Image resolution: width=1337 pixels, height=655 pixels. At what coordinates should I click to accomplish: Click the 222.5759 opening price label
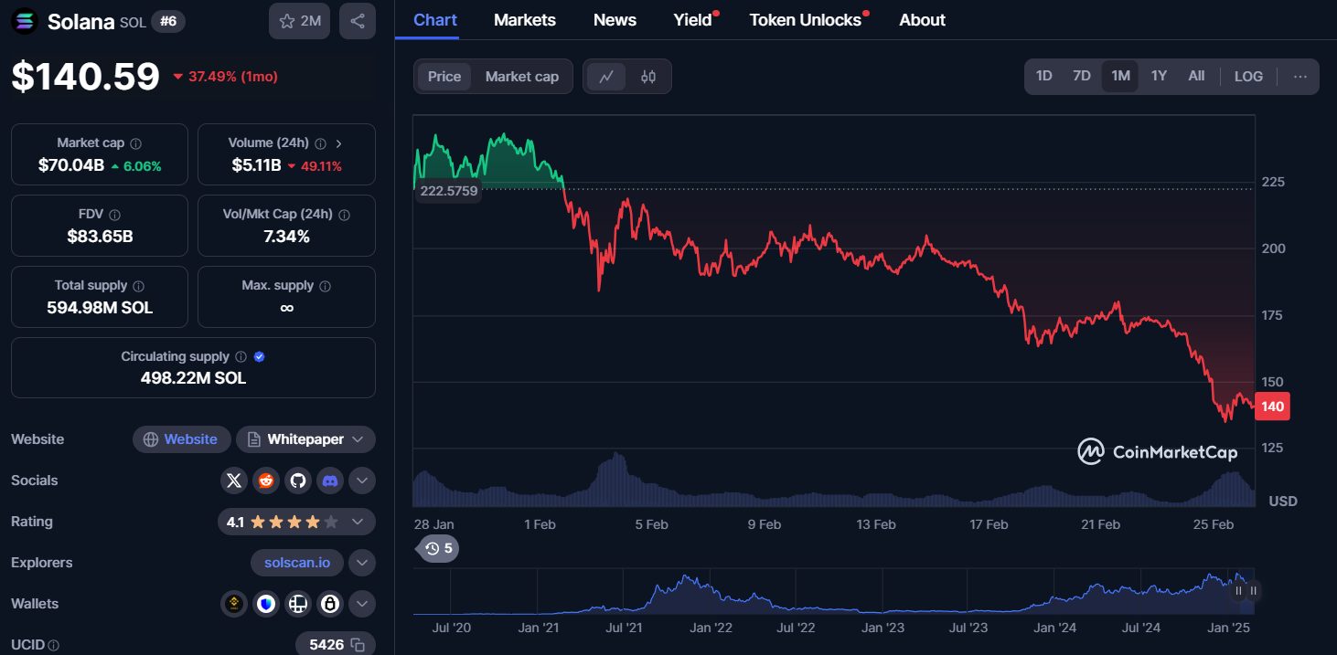click(x=449, y=191)
